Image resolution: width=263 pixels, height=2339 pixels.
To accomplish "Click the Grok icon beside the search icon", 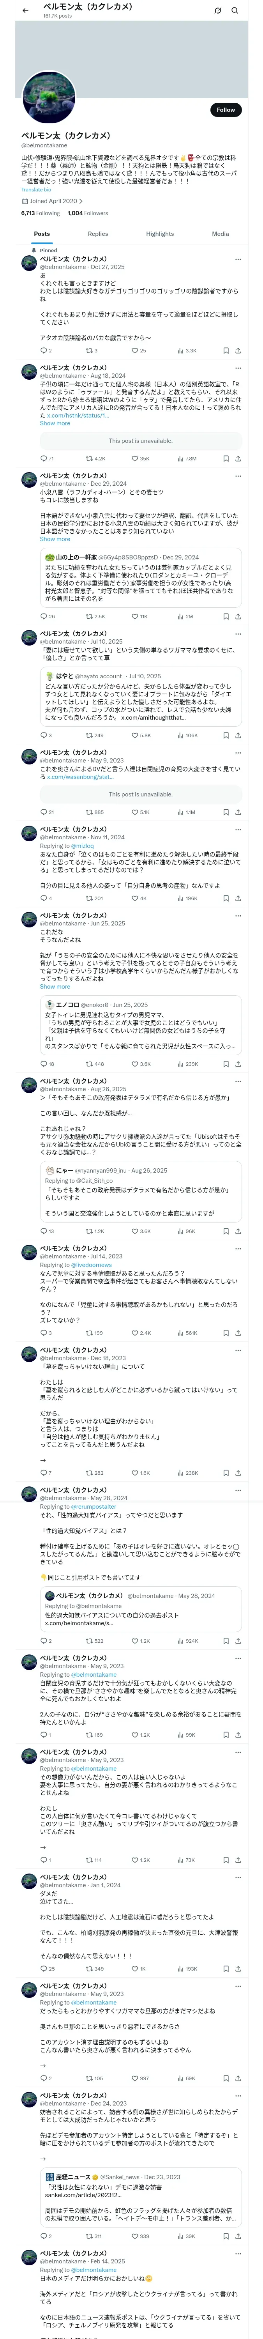I will [218, 11].
